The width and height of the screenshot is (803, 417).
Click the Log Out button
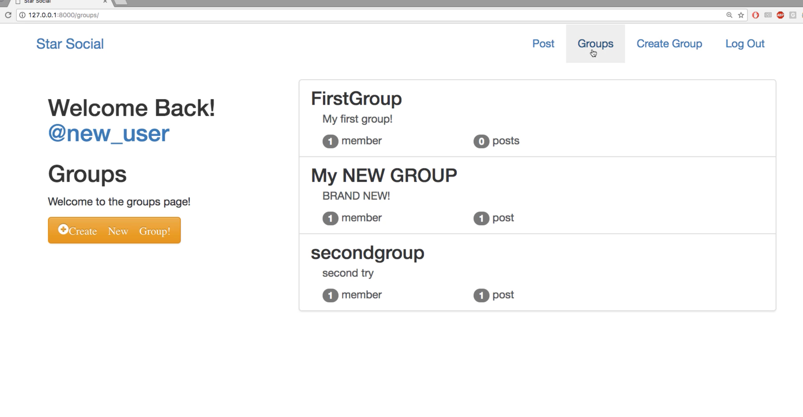coord(745,43)
